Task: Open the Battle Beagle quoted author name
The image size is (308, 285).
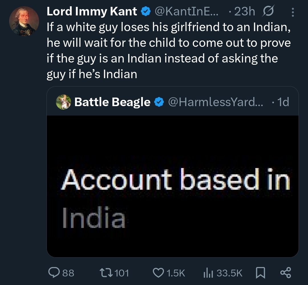Action: tap(112, 102)
